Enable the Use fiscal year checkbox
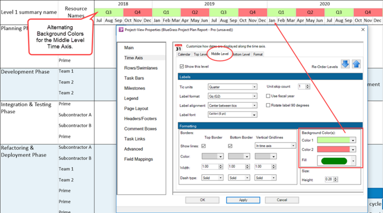Image resolution: width=383 pixels, height=213 pixels. tap(268, 96)
